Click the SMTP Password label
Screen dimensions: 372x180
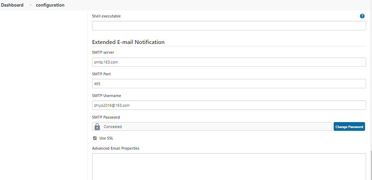[x=106, y=117]
